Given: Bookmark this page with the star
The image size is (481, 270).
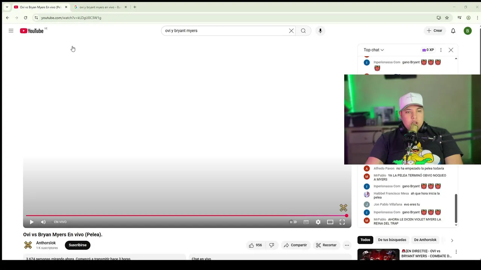Looking at the screenshot, I should (447, 18).
